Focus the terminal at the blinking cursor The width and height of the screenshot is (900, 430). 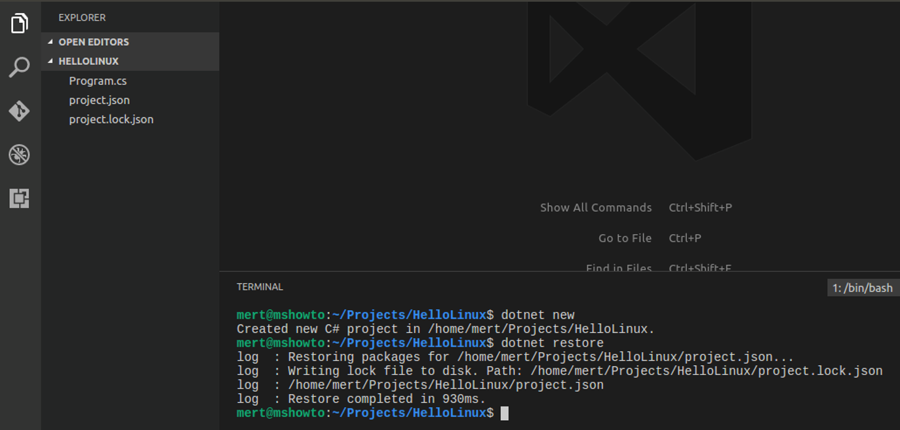504,413
